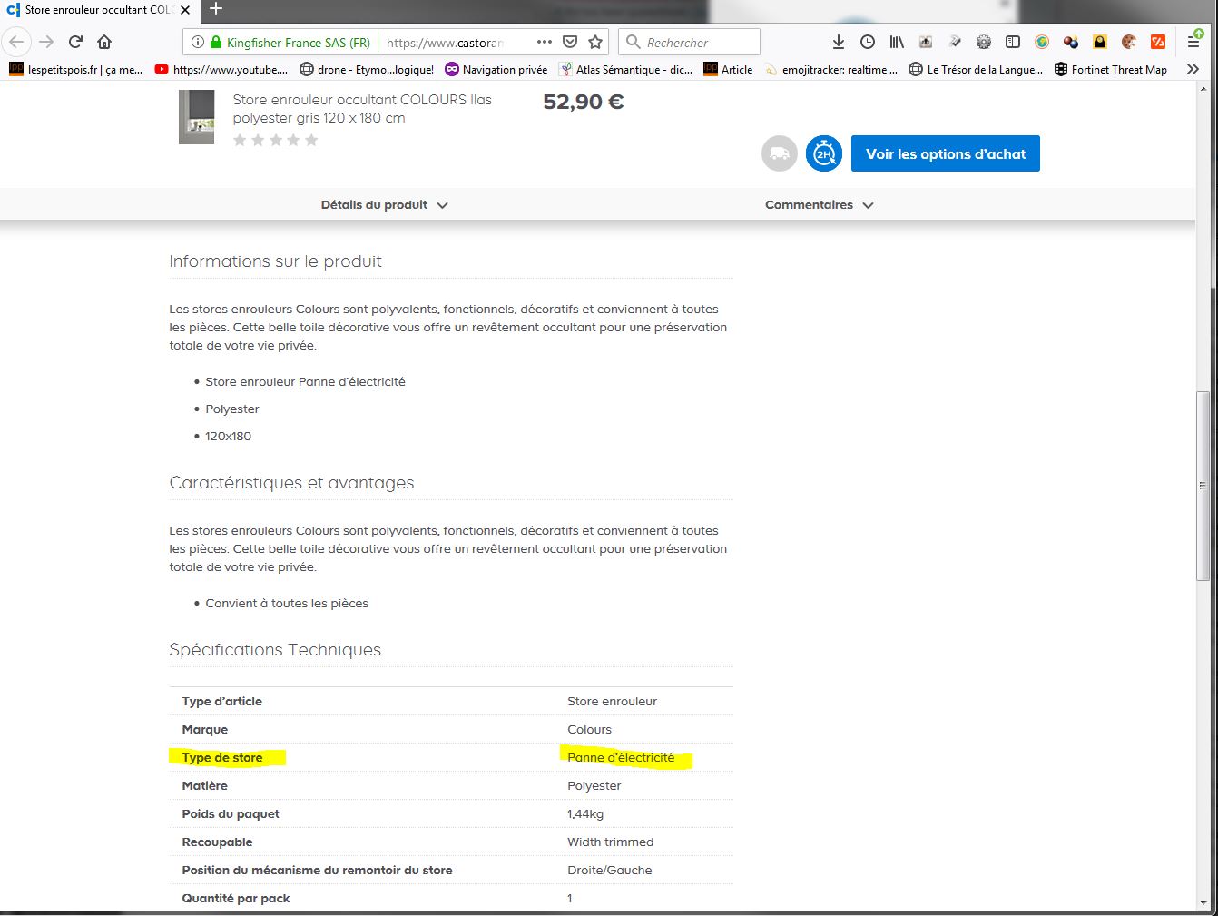The width and height of the screenshot is (1218, 916).
Task: Open the emojitracker realtime bookmark
Action: tap(831, 69)
